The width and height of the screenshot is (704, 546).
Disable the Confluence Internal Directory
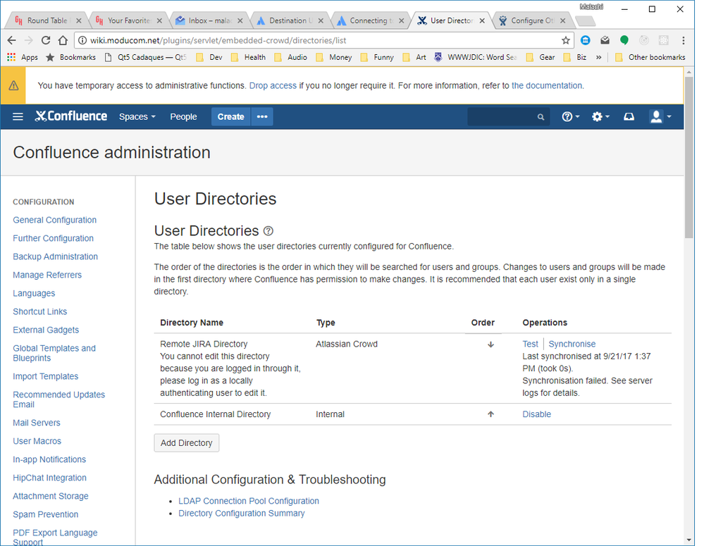(536, 414)
